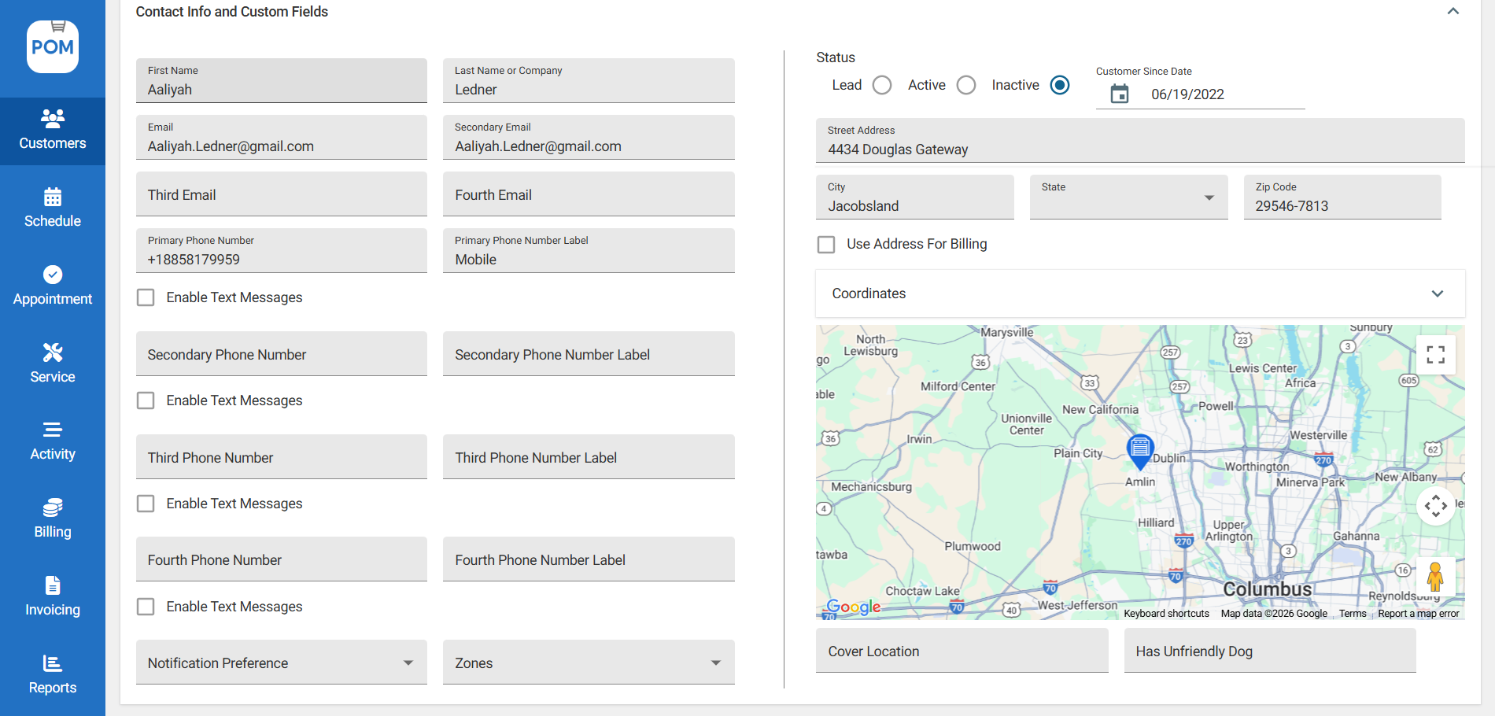Open the Reports section
1495x716 pixels.
[x=52, y=662]
